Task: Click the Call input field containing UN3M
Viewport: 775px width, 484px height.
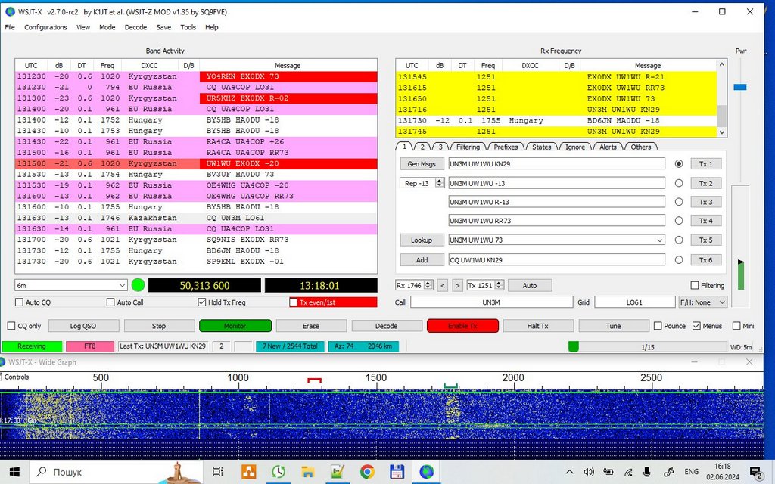Action: coord(491,302)
